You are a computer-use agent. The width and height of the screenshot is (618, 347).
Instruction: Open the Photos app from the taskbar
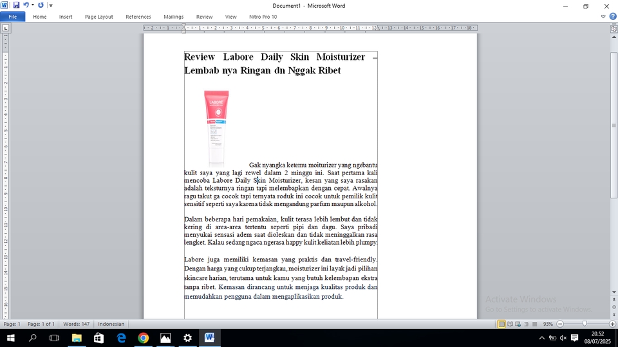pyautogui.click(x=165, y=338)
